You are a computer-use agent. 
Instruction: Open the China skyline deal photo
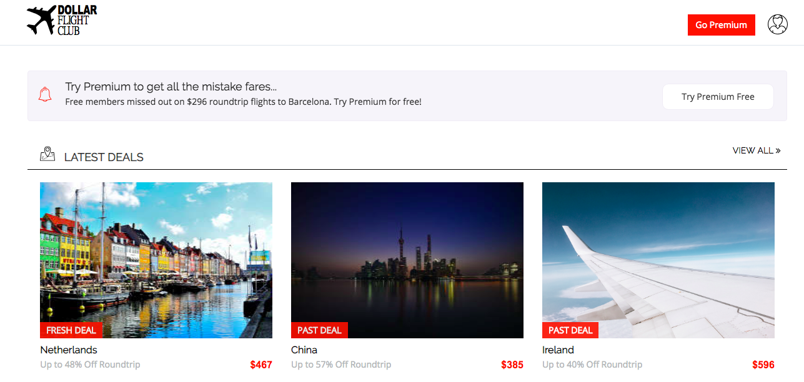point(407,260)
